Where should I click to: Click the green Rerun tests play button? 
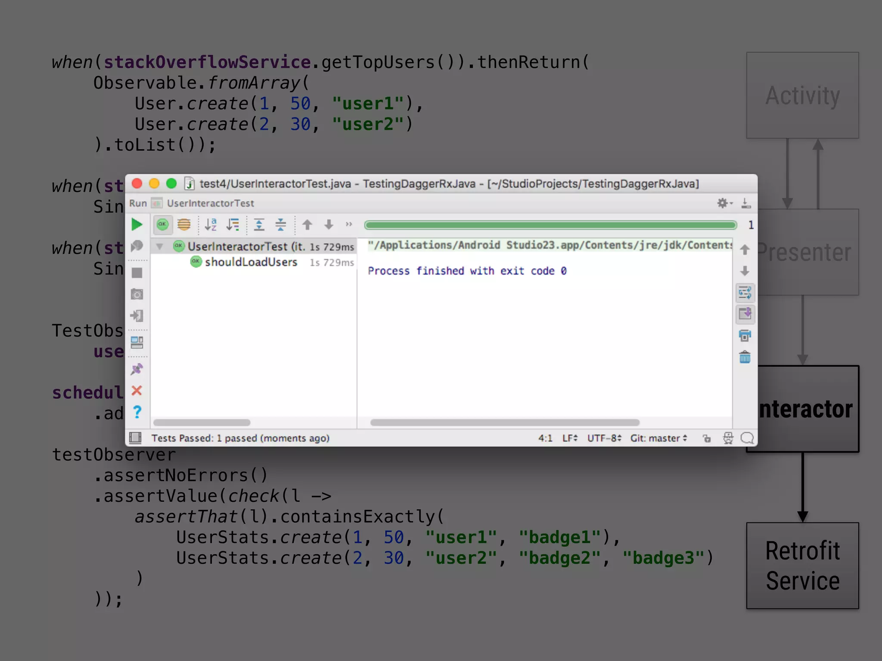[x=137, y=224]
